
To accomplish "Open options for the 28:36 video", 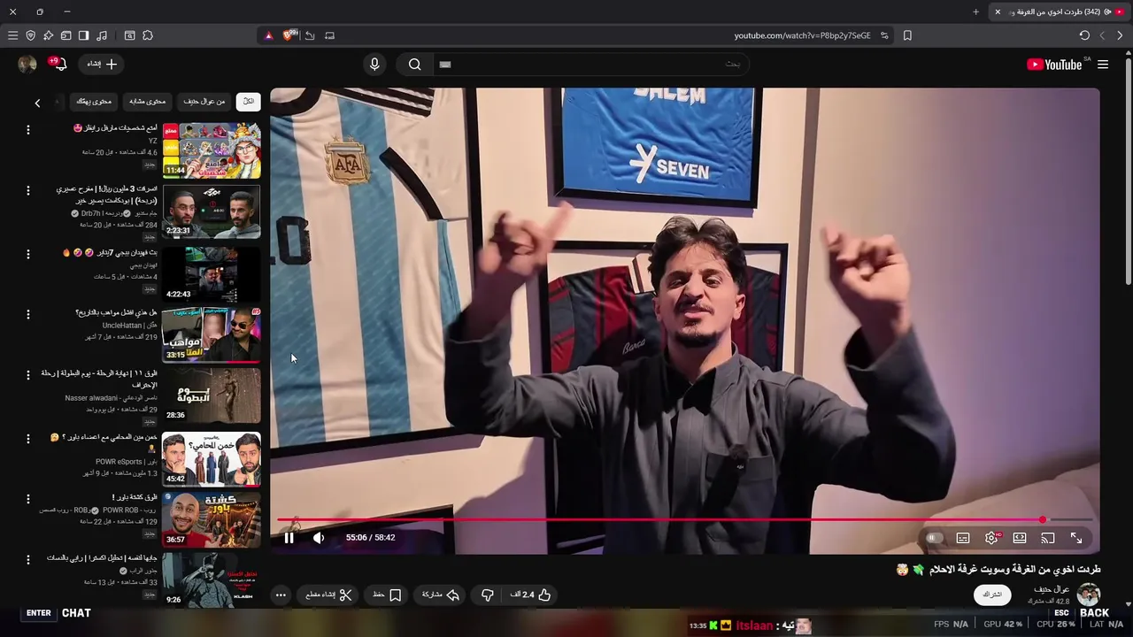I will [27, 375].
